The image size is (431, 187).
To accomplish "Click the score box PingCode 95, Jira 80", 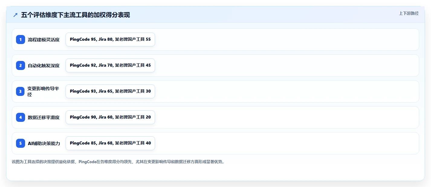I will pyautogui.click(x=110, y=40).
